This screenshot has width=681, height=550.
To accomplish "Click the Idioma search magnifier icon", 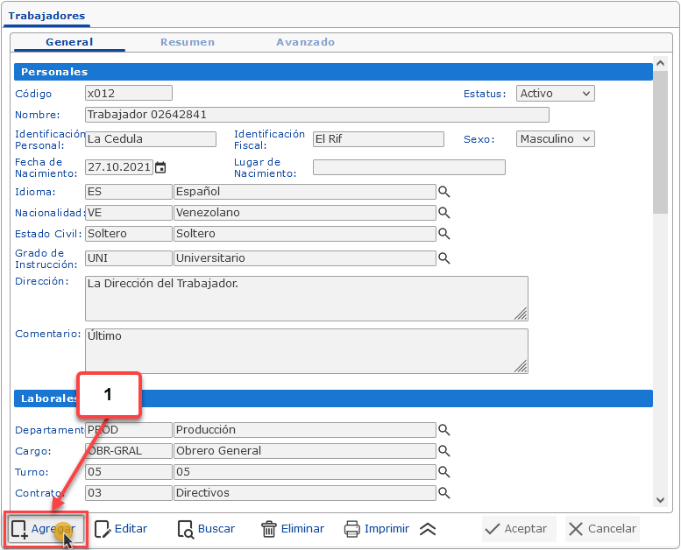I will [x=444, y=192].
